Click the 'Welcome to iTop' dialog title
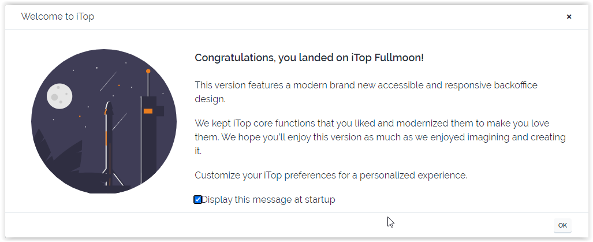 (x=57, y=17)
